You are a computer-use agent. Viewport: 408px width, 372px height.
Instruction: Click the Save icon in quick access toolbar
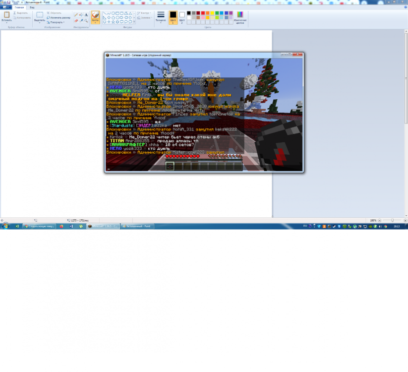point(8,2)
